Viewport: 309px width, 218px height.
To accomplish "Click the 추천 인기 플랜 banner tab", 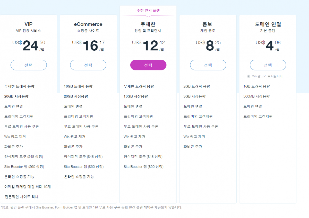I will tap(148, 11).
